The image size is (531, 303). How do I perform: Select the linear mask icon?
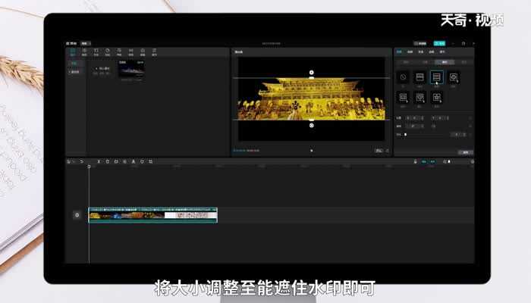click(x=419, y=77)
